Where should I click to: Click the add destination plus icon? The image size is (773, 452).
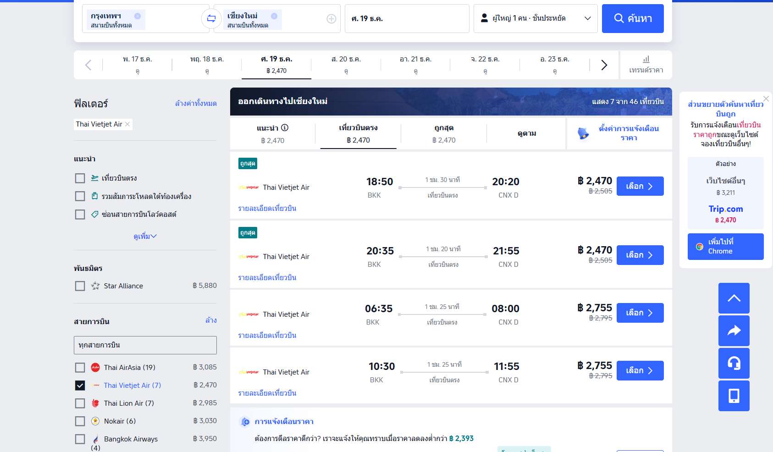(x=331, y=19)
